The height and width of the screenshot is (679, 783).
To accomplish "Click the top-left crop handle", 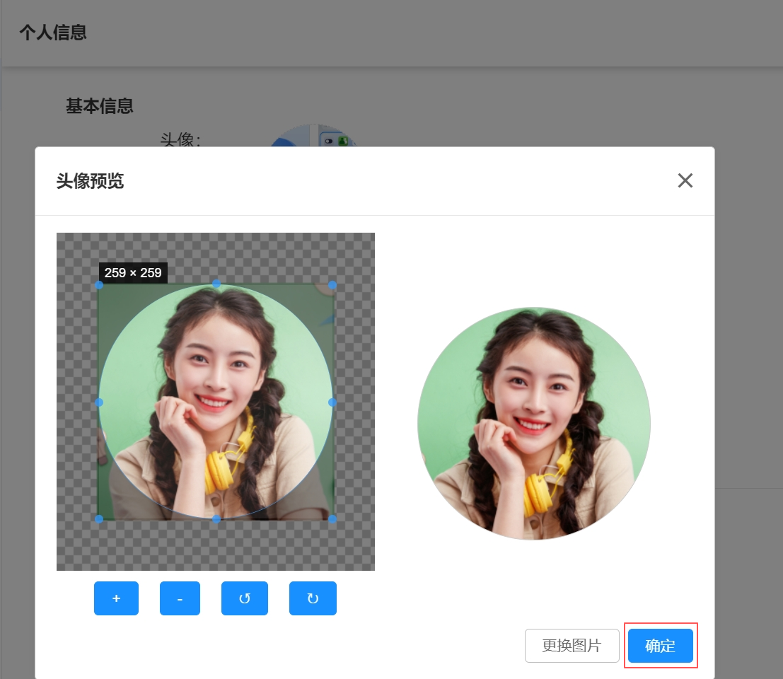I will (x=99, y=285).
